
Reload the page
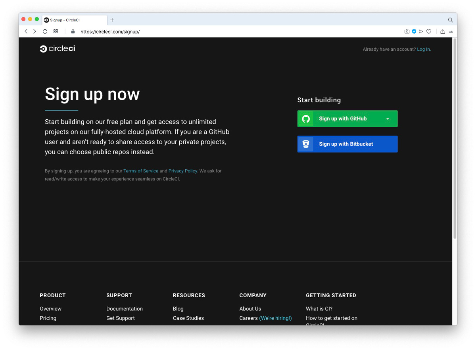pyautogui.click(x=45, y=31)
